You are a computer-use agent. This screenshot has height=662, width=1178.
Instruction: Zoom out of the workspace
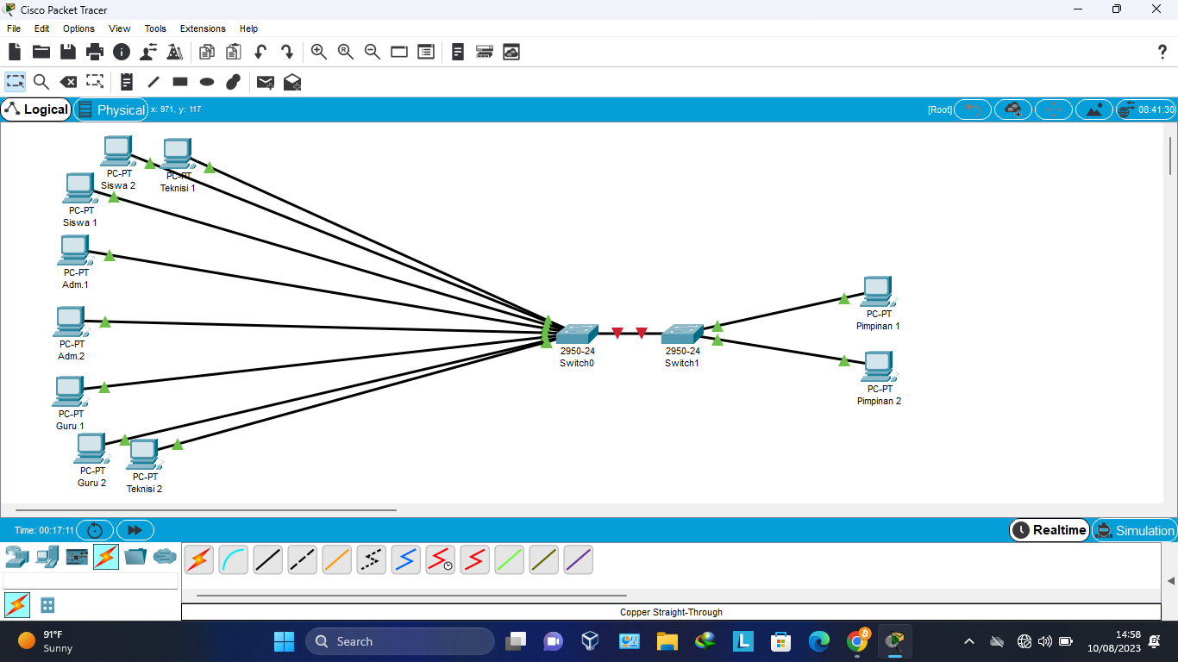pos(373,52)
